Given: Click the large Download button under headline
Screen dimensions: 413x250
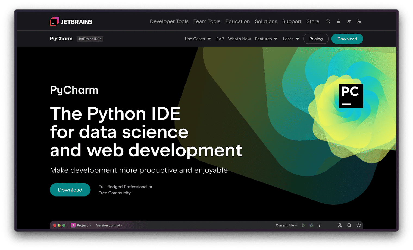Looking at the screenshot, I should [70, 190].
